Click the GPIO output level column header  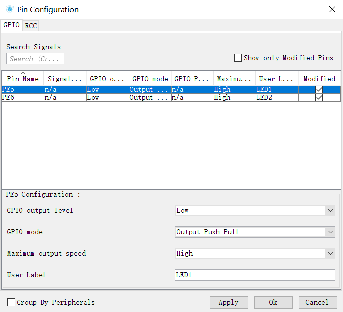pyautogui.click(x=107, y=79)
